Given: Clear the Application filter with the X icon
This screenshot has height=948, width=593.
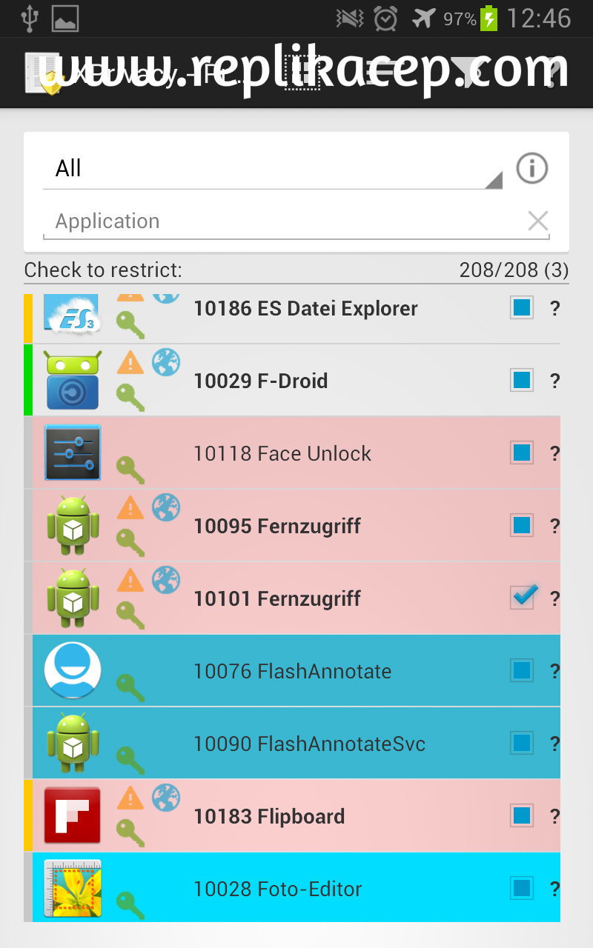Looking at the screenshot, I should point(537,221).
